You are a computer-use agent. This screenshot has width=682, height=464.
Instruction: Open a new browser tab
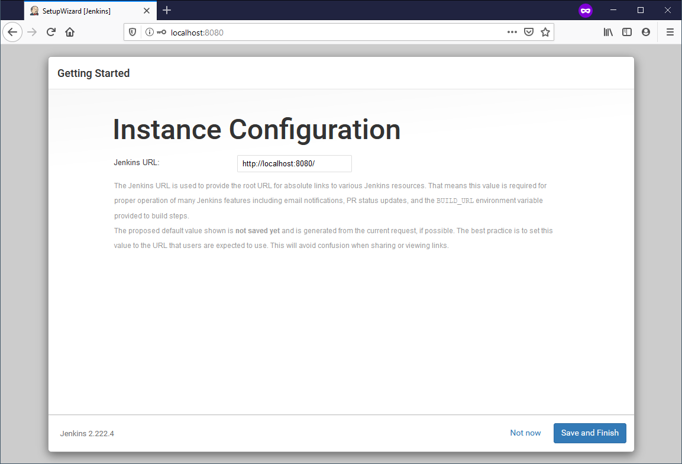[x=167, y=10]
